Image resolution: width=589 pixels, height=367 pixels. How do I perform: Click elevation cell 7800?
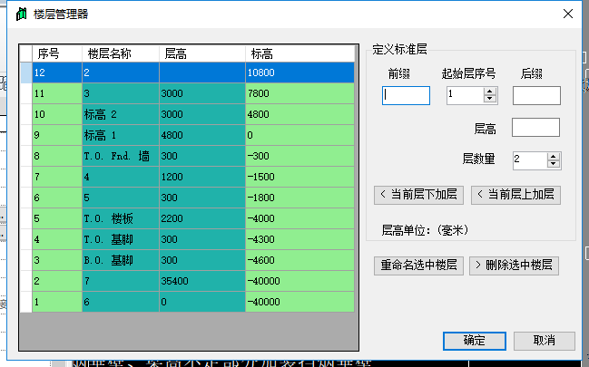tap(299, 93)
